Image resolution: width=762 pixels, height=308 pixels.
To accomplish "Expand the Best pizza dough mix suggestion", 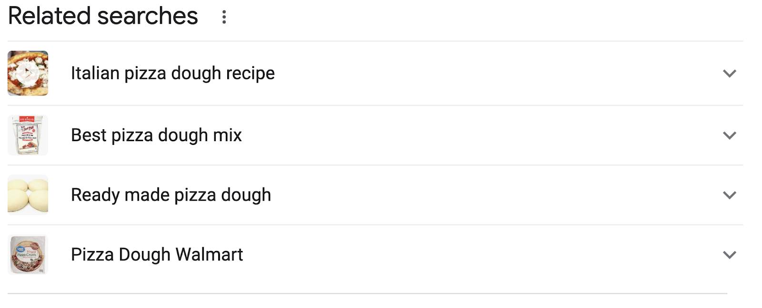I will coord(729,135).
